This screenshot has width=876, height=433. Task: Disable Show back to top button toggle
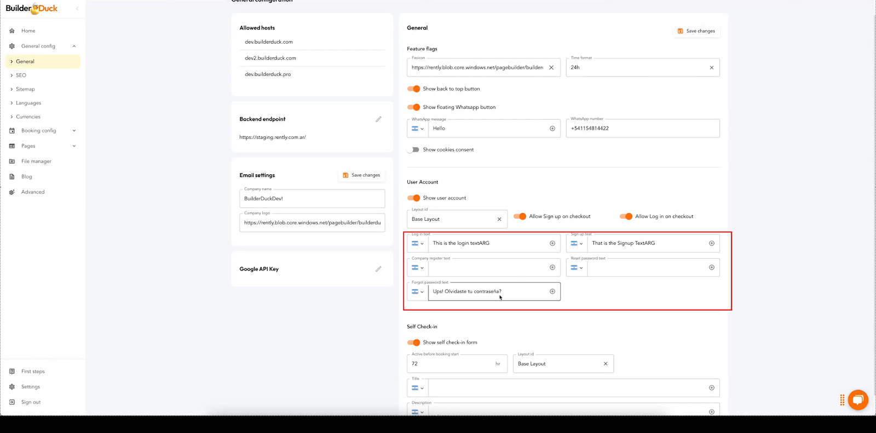tap(414, 89)
